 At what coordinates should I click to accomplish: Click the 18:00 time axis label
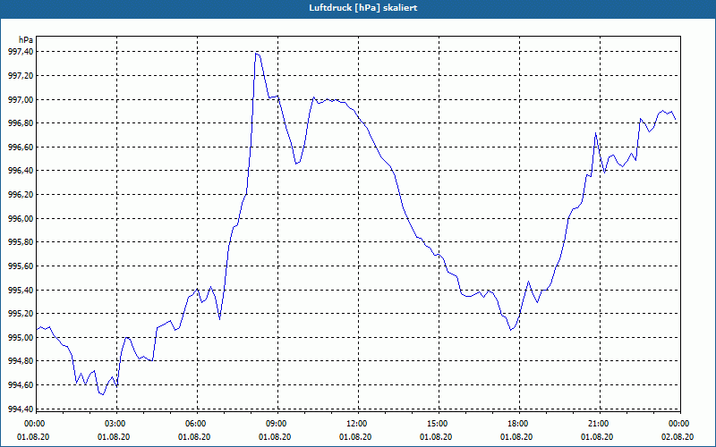(519, 424)
